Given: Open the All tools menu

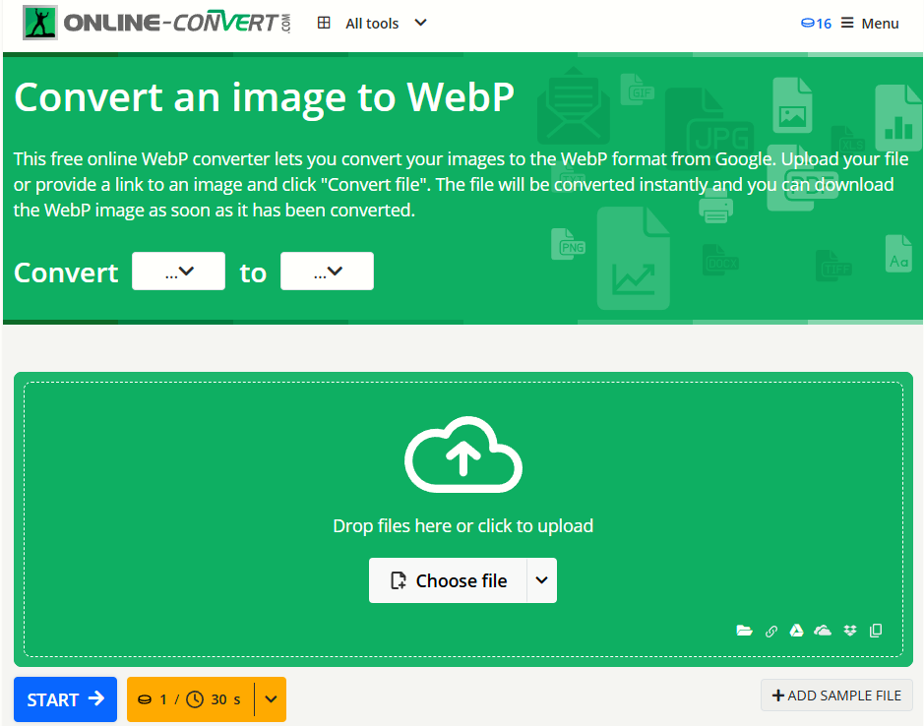Looking at the screenshot, I should (372, 23).
